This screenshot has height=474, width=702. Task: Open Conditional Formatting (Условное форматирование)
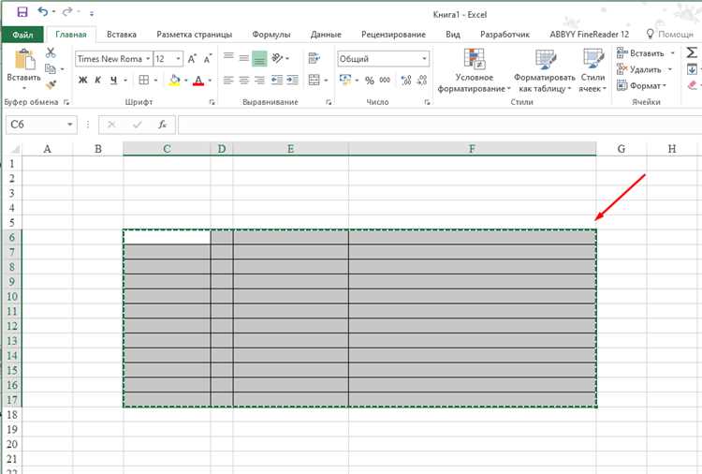[x=475, y=71]
